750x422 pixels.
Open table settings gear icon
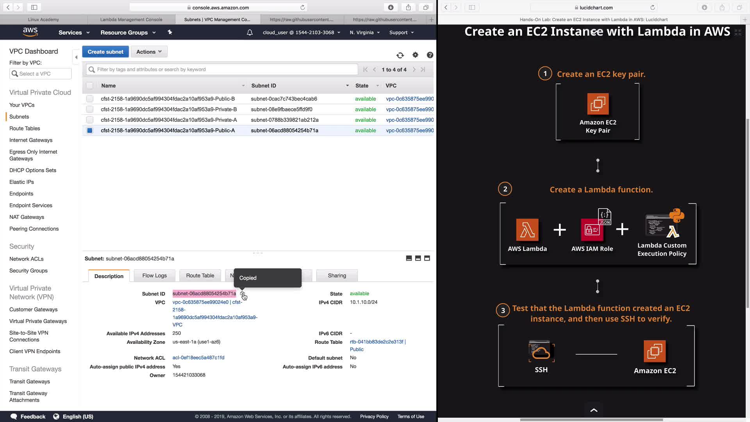tap(415, 55)
